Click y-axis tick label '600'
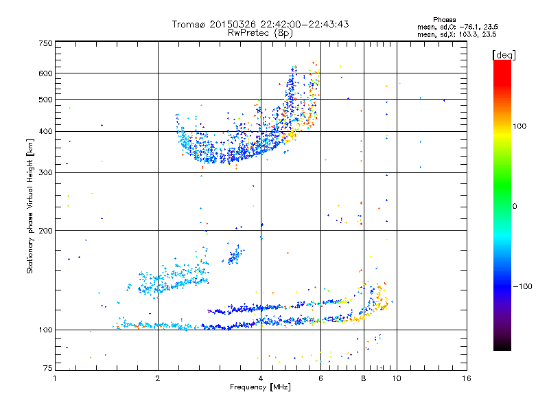549x412 pixels. 45,73
